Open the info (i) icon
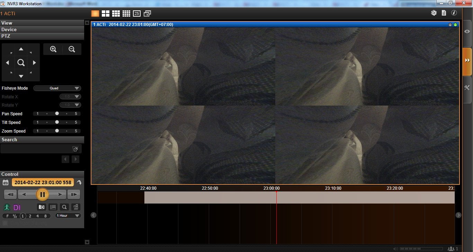 pyautogui.click(x=454, y=13)
